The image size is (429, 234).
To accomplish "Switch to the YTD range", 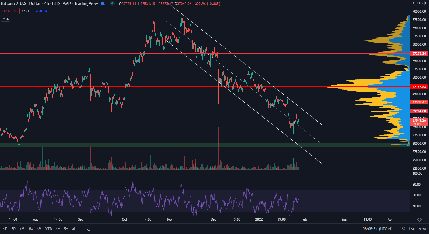I will pyautogui.click(x=49, y=229).
